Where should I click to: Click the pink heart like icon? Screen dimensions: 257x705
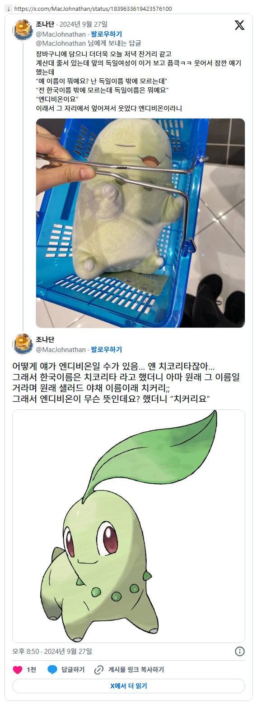click(18, 670)
